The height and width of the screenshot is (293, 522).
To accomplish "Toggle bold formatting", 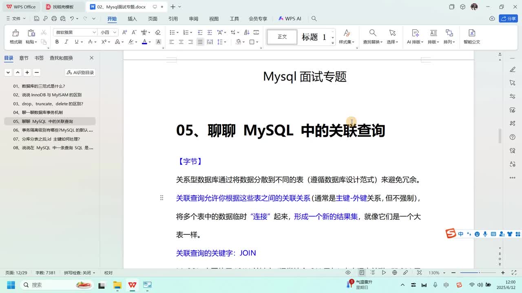I will click(57, 42).
